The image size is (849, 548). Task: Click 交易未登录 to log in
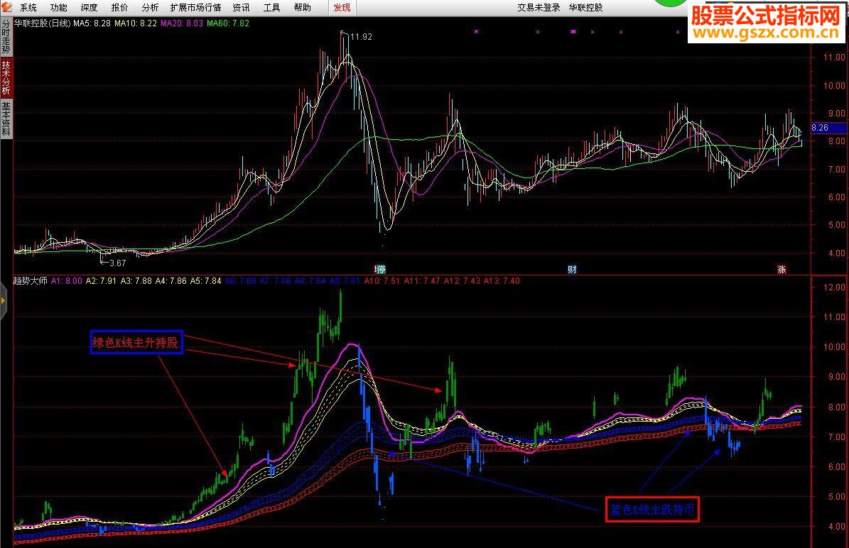539,8
